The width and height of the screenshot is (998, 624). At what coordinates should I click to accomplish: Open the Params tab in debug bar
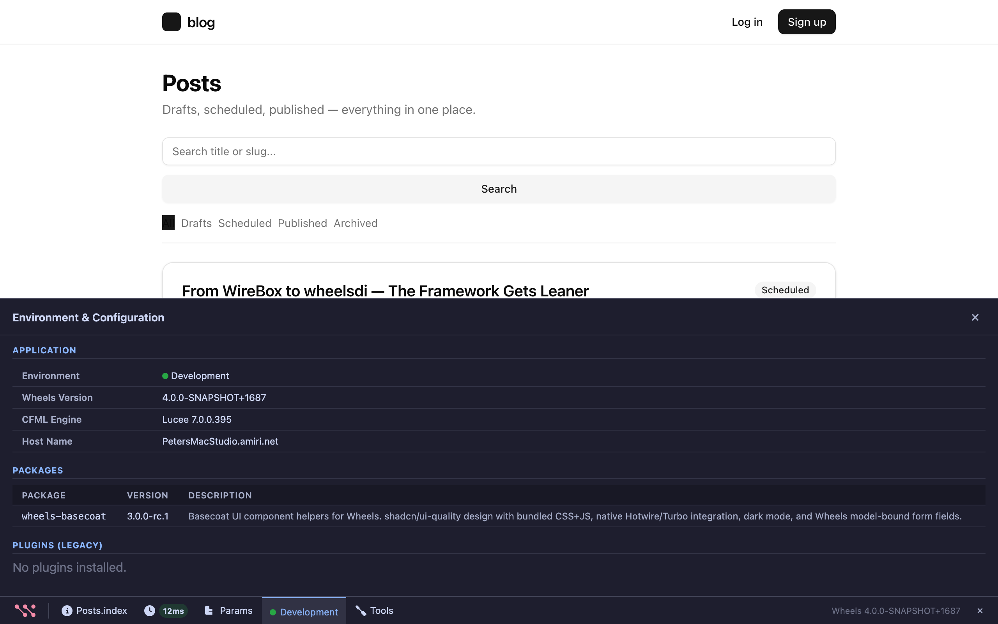point(228,610)
